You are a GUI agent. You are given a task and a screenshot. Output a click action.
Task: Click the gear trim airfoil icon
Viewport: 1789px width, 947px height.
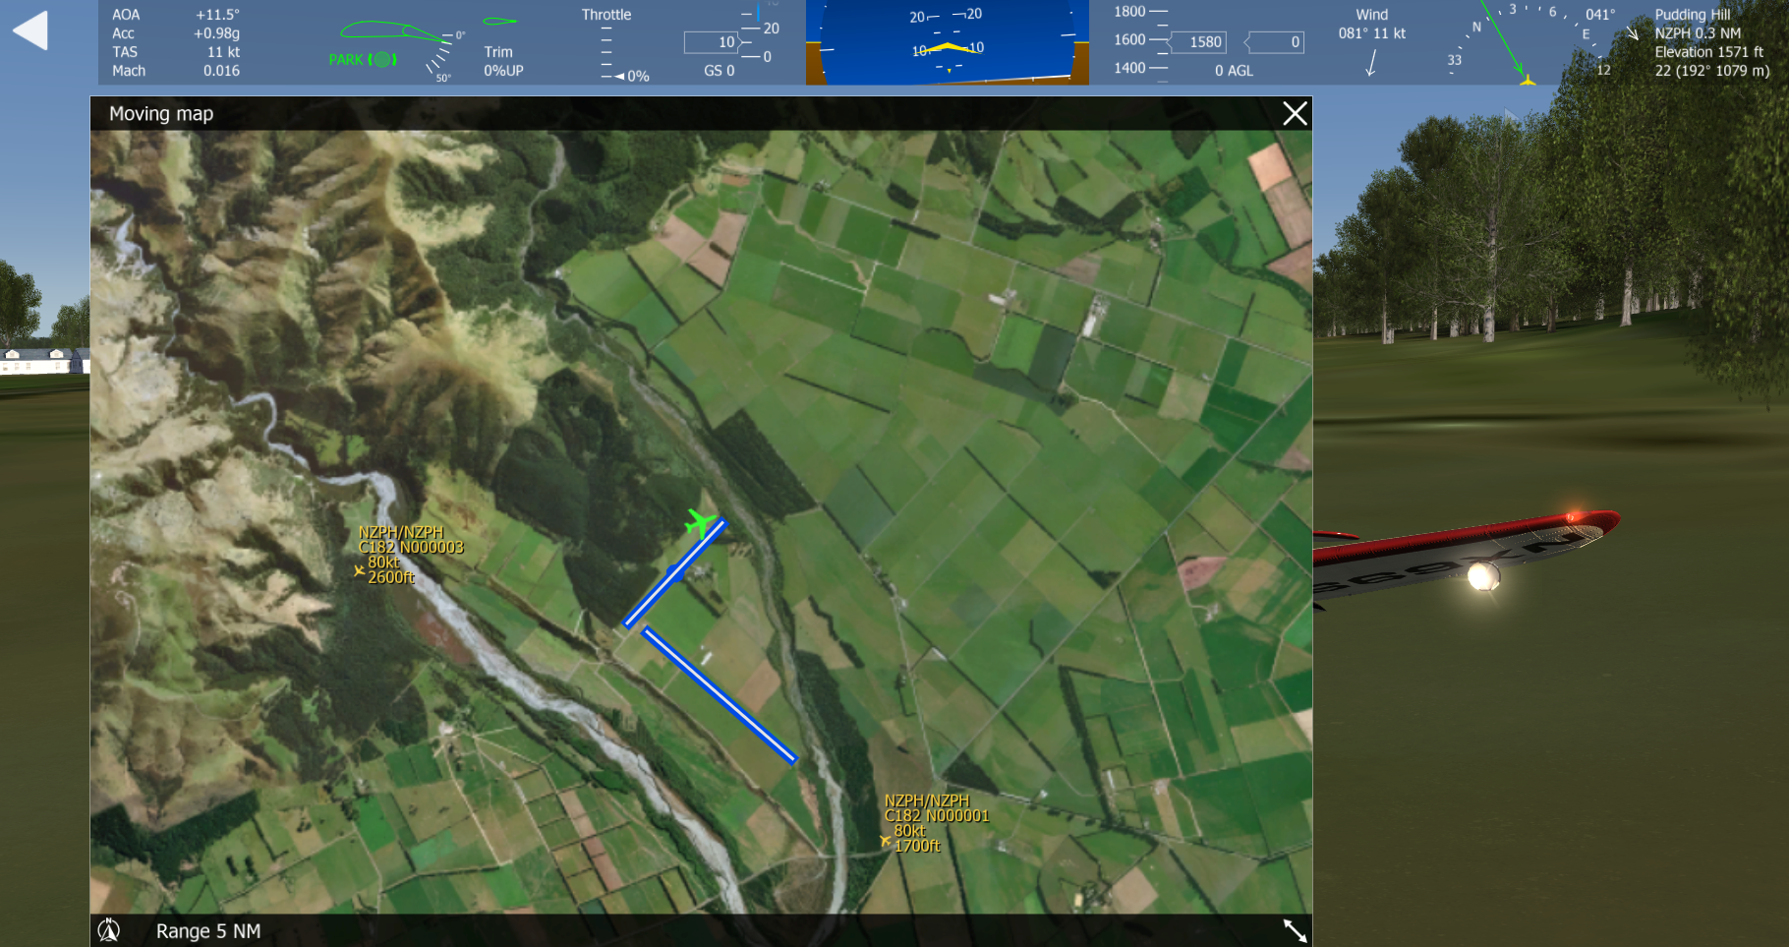[x=499, y=21]
